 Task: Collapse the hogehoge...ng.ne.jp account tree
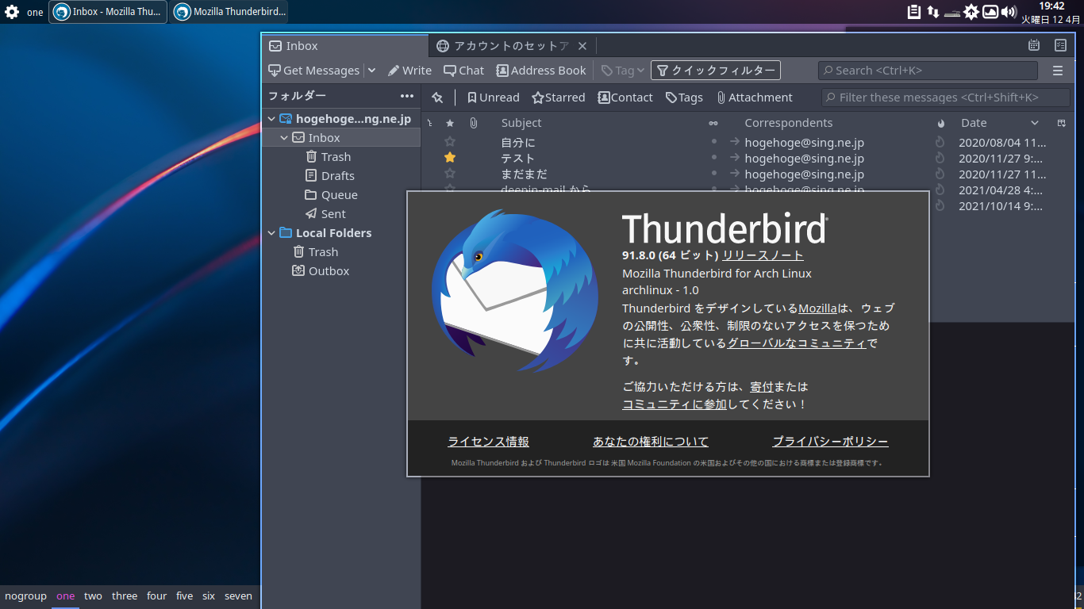(271, 119)
